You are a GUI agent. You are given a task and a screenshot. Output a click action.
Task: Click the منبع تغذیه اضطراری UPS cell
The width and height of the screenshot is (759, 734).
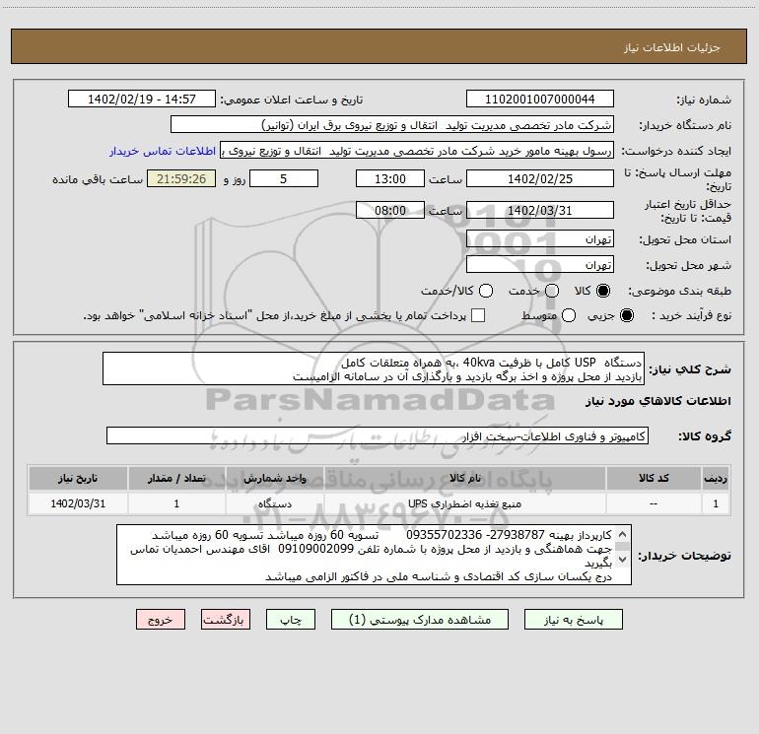tap(464, 503)
